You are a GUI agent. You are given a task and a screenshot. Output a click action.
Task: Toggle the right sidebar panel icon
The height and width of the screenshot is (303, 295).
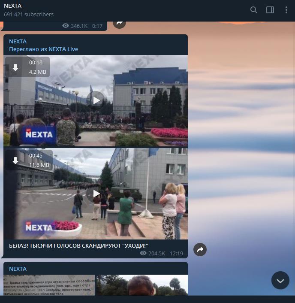[x=270, y=10]
